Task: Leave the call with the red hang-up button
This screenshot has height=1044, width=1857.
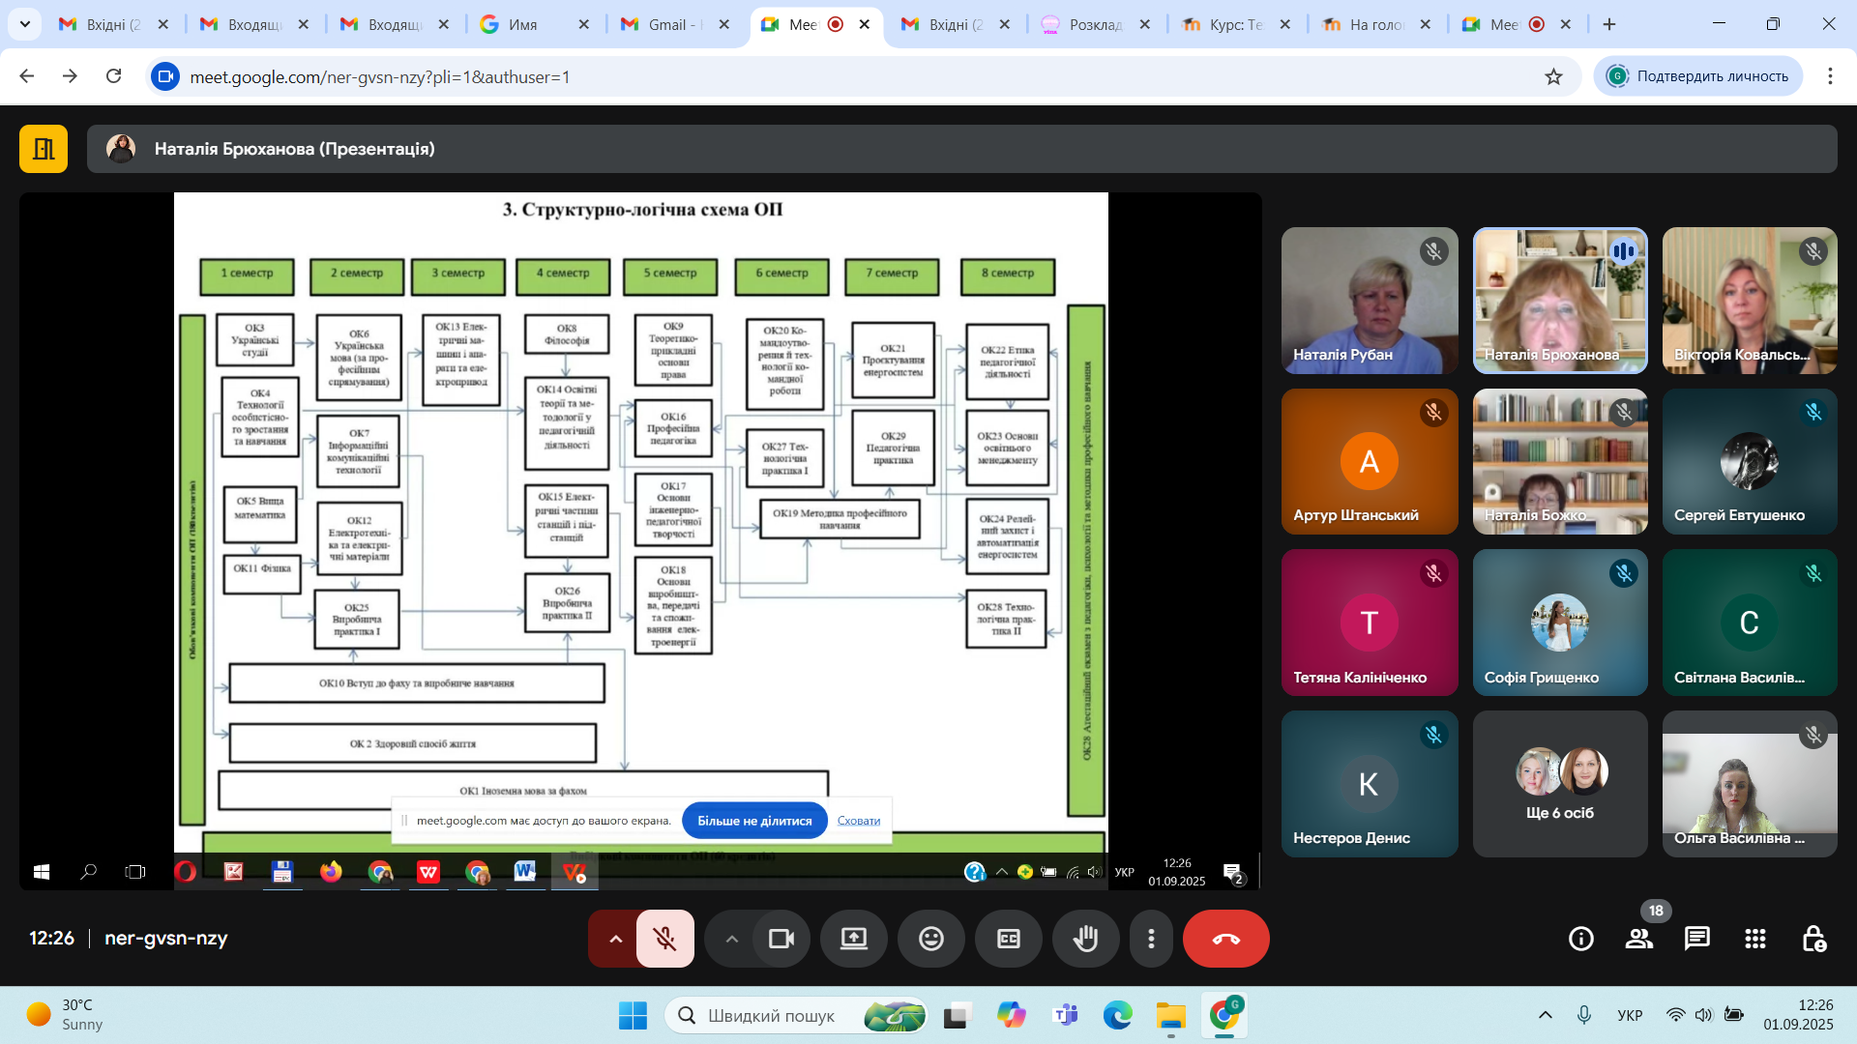Action: coord(1225,939)
